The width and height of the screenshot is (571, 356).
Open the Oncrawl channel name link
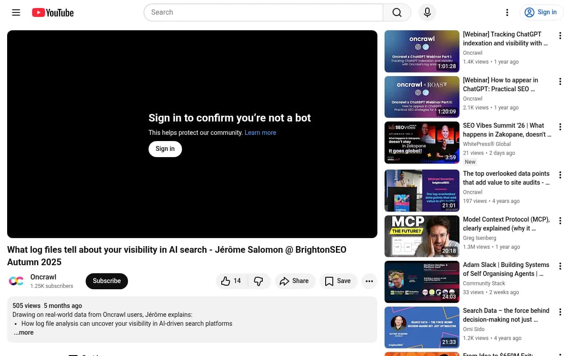tap(43, 277)
